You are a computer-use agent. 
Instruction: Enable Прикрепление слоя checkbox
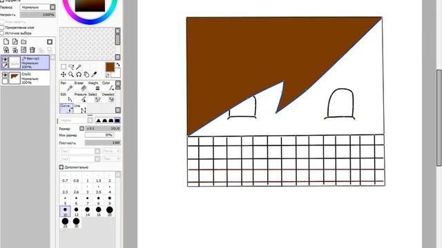pos(2,28)
